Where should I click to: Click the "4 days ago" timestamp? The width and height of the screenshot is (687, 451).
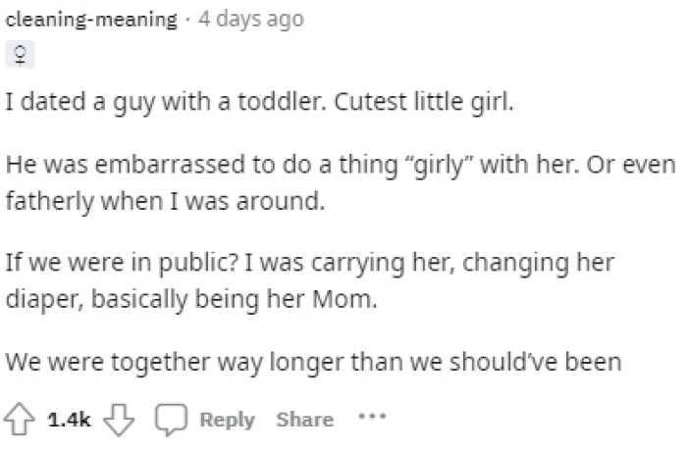point(250,19)
